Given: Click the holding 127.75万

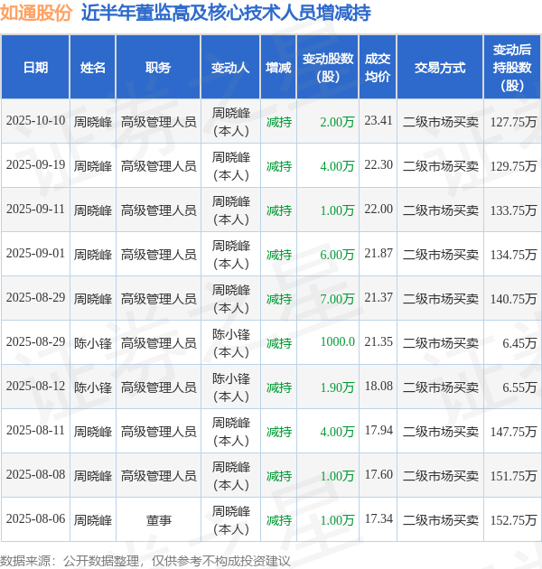Looking at the screenshot, I should [513, 122].
